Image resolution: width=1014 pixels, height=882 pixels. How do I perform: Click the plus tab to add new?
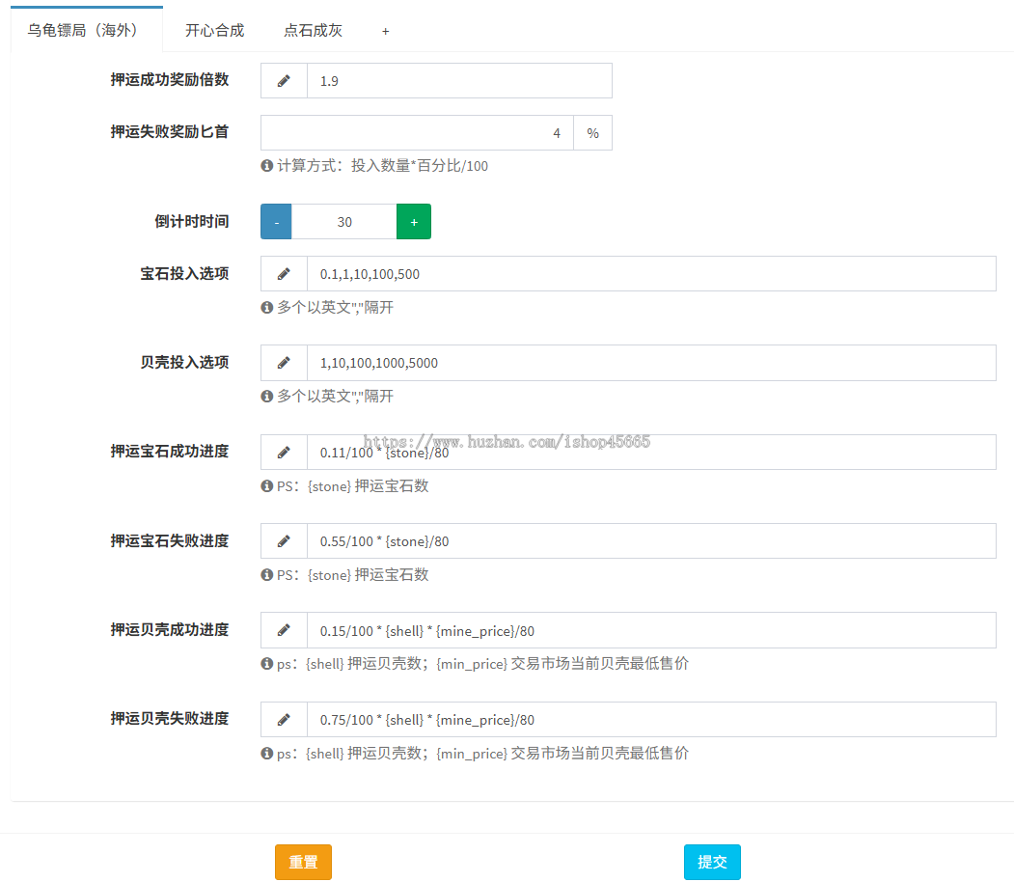point(385,31)
